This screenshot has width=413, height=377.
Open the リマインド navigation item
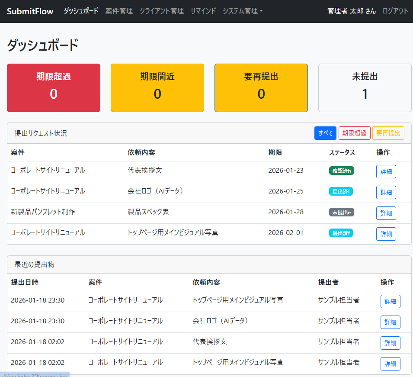(203, 11)
